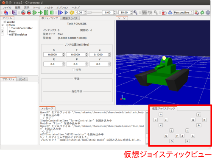This screenshot has width=212, height=158.
Task: Click the blue arrows view-mode icon
Action: coord(170,13)
